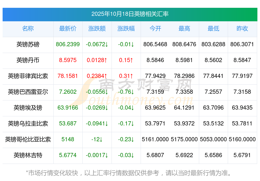Viewport: 260px width, 181px height.
Task: Click change amount 0.2384↑
Action: [97, 76]
